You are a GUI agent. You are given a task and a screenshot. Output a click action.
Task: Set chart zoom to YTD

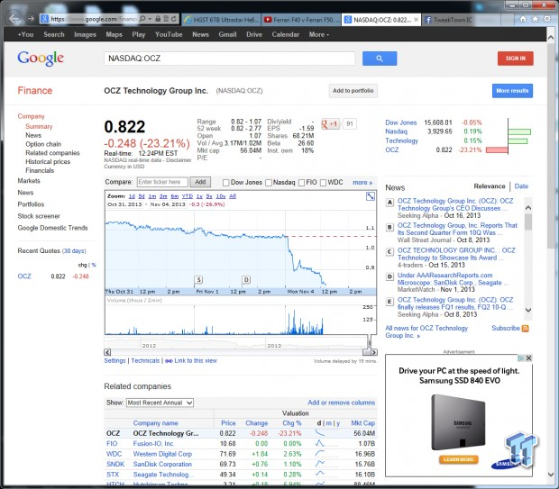pyautogui.click(x=188, y=196)
